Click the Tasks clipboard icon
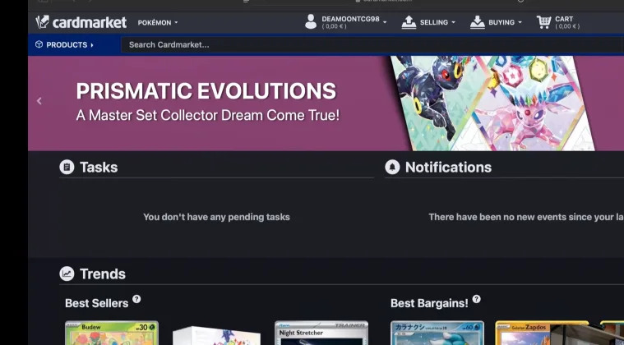624x345 pixels. point(67,167)
